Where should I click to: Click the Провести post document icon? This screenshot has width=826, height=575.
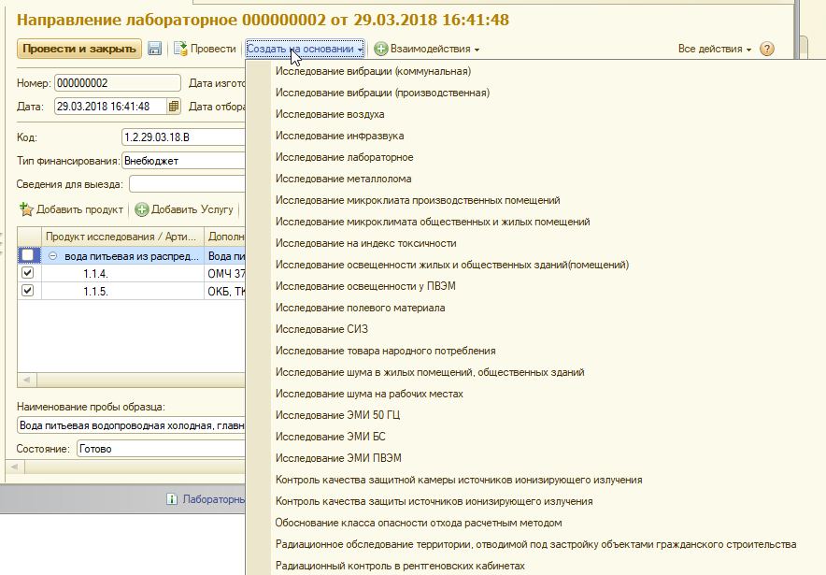pyautogui.click(x=181, y=49)
